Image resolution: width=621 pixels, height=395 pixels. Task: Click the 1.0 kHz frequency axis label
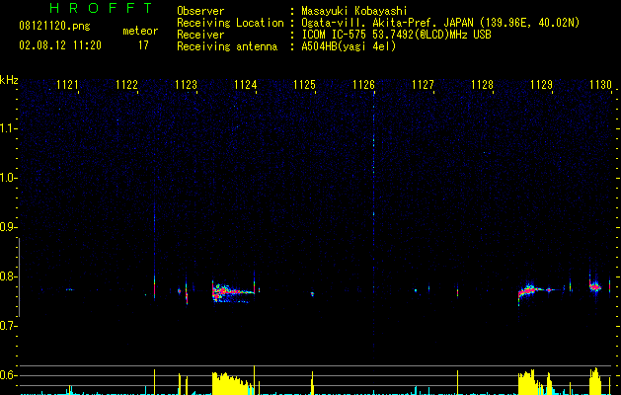click(x=7, y=178)
